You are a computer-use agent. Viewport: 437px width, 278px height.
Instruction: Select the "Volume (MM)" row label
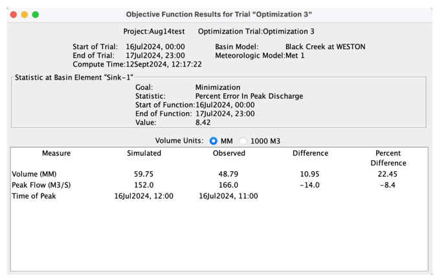(34, 174)
